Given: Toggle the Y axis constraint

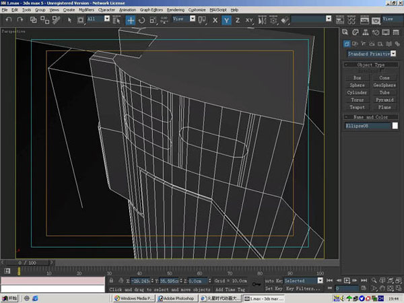Looking at the screenshot, I should (x=227, y=20).
